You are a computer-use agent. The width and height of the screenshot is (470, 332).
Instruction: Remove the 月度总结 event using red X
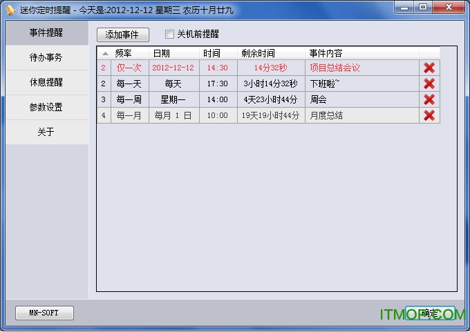tap(429, 115)
